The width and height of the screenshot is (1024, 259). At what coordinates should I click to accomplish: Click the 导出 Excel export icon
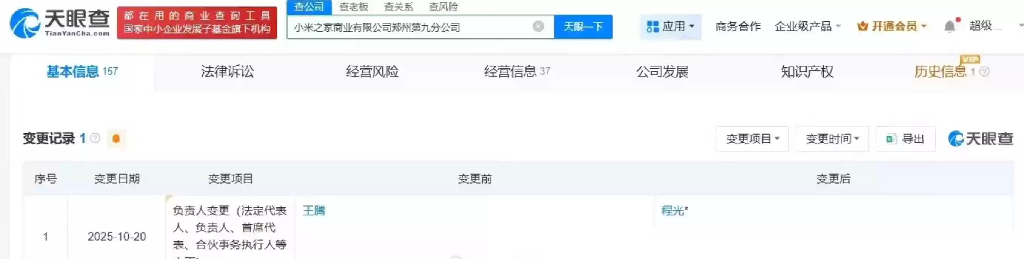coord(891,139)
